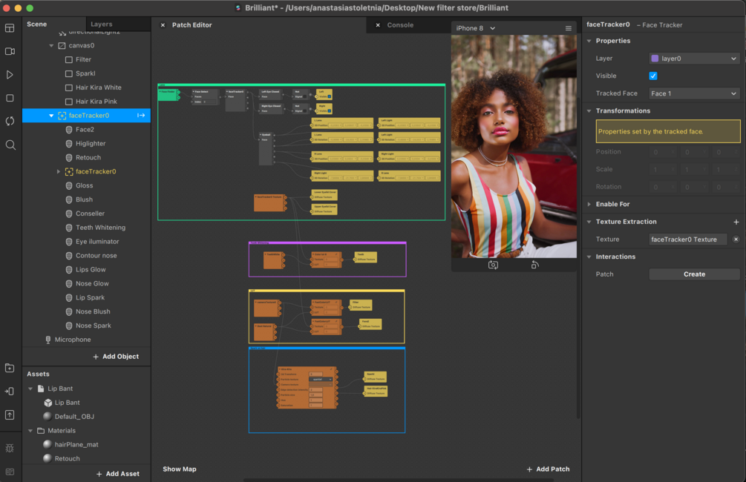The height and width of the screenshot is (482, 746).
Task: Select the Nose Spark scene item
Action: (94, 326)
